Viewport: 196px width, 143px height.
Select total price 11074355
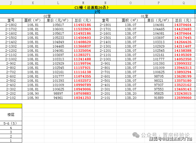point(83,76)
